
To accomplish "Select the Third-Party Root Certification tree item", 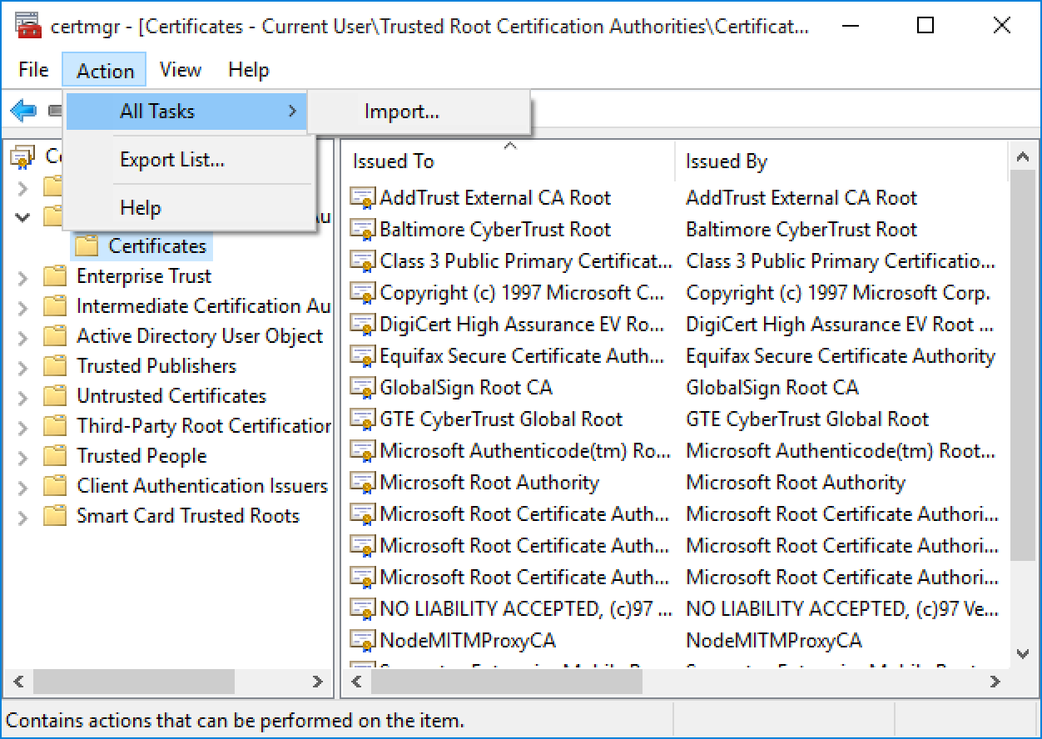I will pos(204,426).
